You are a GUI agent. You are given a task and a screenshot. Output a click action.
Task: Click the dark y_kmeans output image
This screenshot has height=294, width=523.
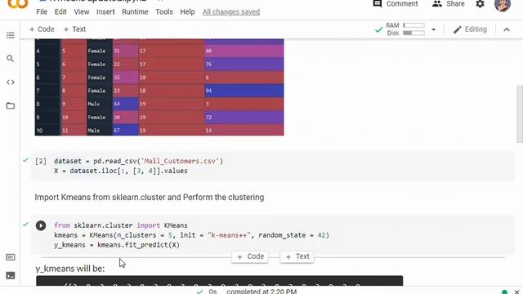pyautogui.click(x=220, y=281)
